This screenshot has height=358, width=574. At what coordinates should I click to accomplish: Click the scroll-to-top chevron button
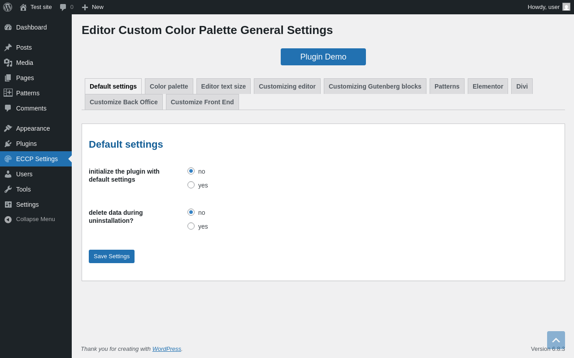pyautogui.click(x=556, y=340)
